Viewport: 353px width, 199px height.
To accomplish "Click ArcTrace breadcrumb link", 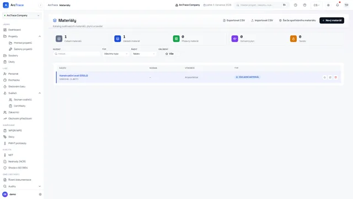I will pyautogui.click(x=53, y=5).
